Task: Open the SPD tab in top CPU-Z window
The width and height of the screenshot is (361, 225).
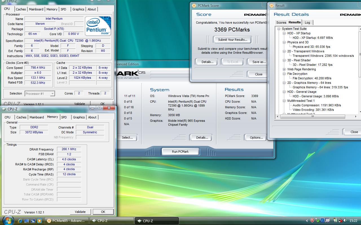Action: pyautogui.click(x=63, y=9)
